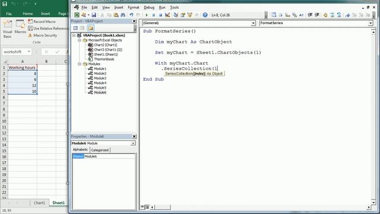Toggle a bookmark with the blue flag icon
The width and height of the screenshot is (380, 214).
tap(347, 15)
